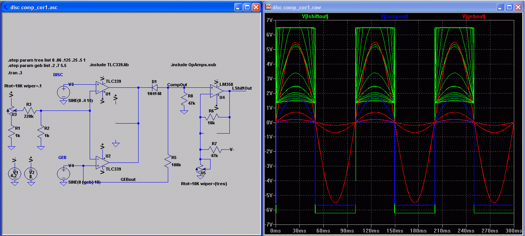525x236 pixels.
Task: Click the U1 TLC339 comparator symbol
Action: pyautogui.click(x=102, y=88)
